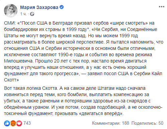Click the phrase 'обеднённым ураном'

27,107
